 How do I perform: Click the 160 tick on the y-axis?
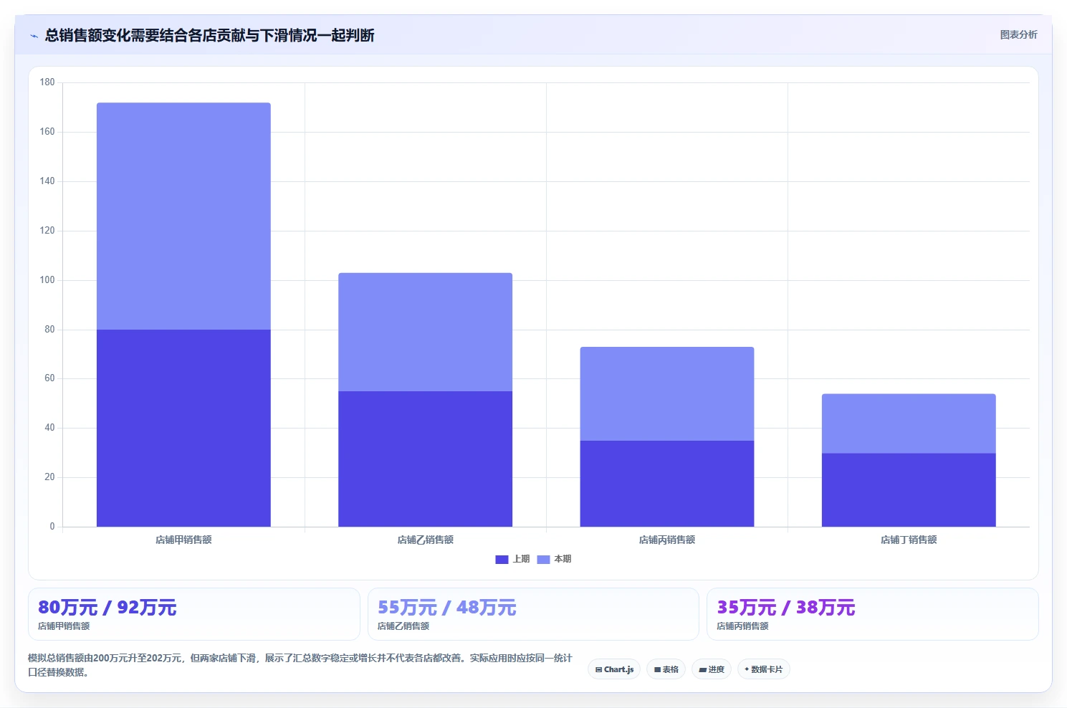[x=47, y=132]
